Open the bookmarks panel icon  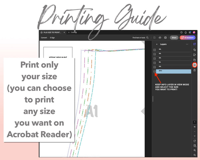(x=195, y=54)
